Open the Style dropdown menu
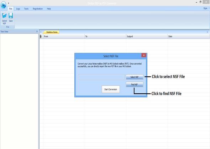210x149 pixels. pyautogui.click(x=206, y=9)
